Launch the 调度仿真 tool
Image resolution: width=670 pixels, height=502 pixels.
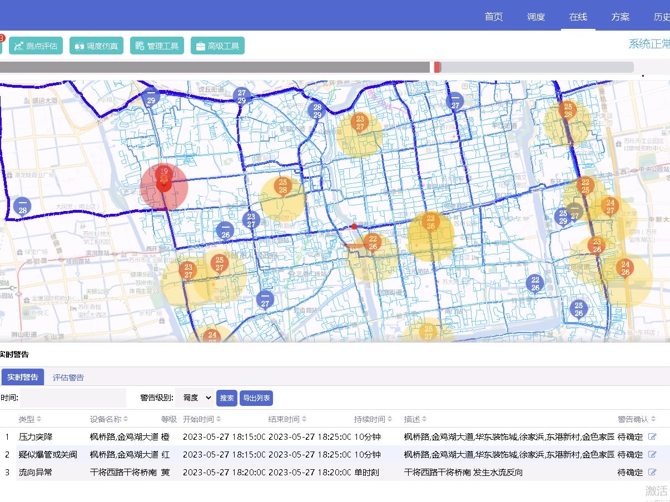(x=96, y=46)
